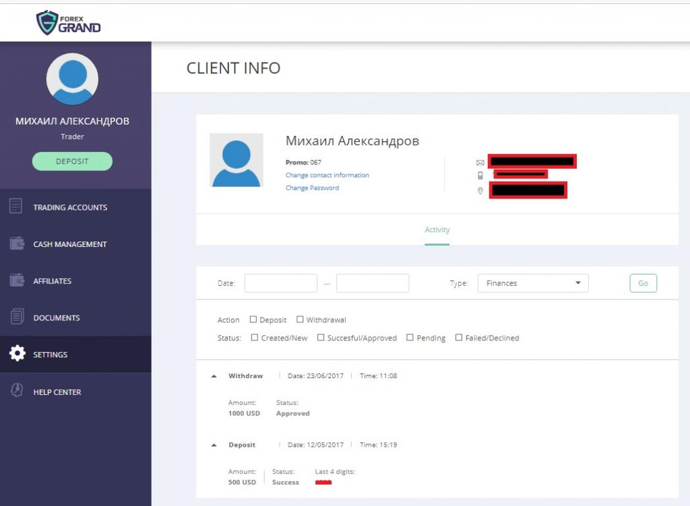Enable the Pending status checkbox
The height and width of the screenshot is (506, 690).
[409, 337]
